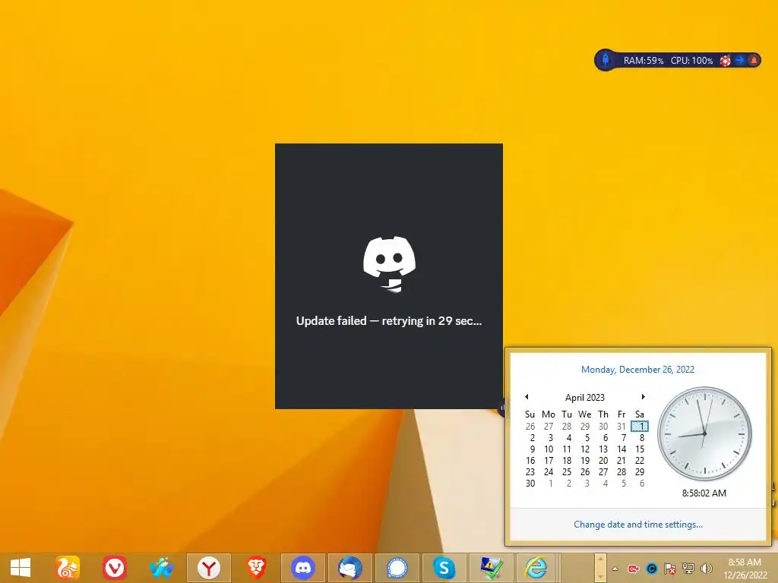Launch Internet Explorer from the taskbar

(x=537, y=568)
